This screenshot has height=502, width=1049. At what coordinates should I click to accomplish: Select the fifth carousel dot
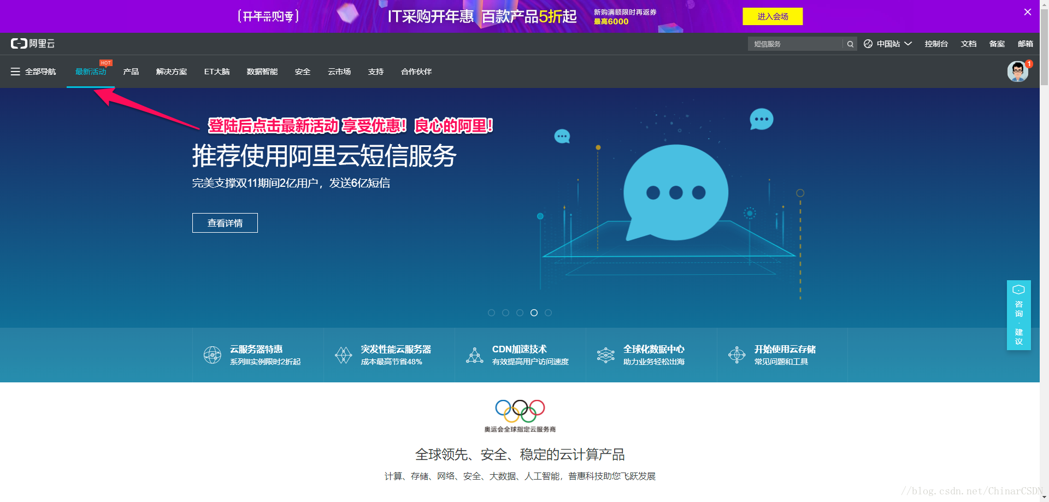(x=548, y=312)
